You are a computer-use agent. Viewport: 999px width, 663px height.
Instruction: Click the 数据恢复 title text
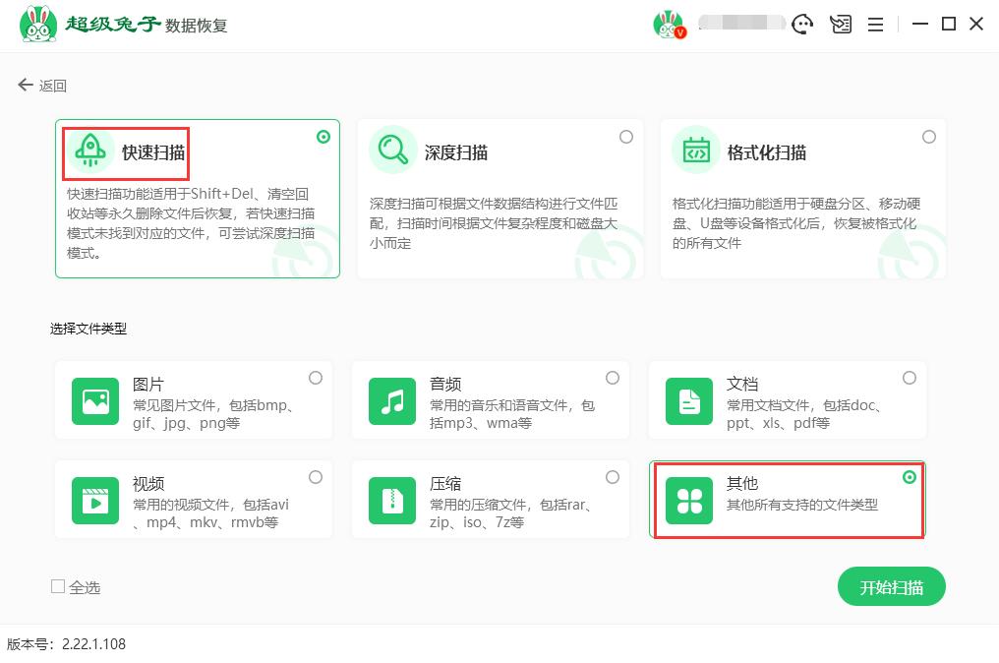click(197, 26)
